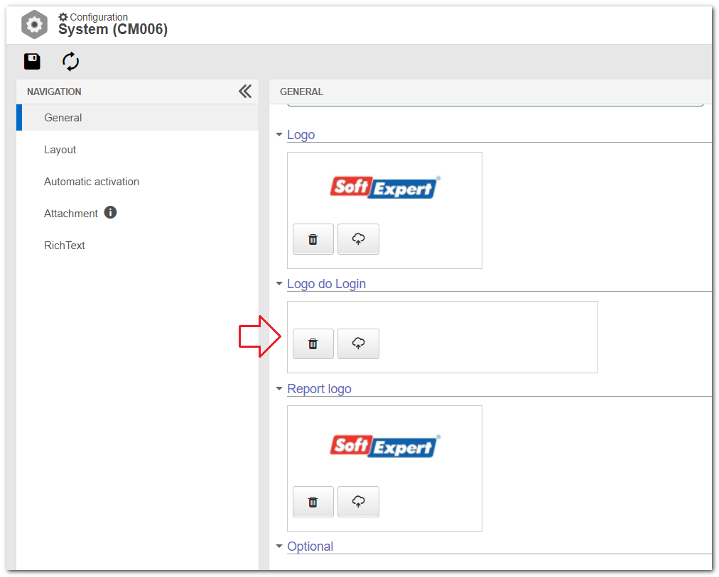This screenshot has width=719, height=577.
Task: Click the SoftExpert image in Logo section
Action: click(385, 187)
